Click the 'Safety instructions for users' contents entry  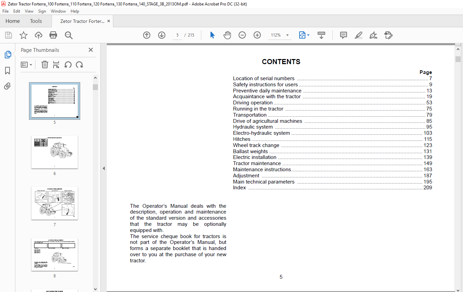(x=332, y=85)
